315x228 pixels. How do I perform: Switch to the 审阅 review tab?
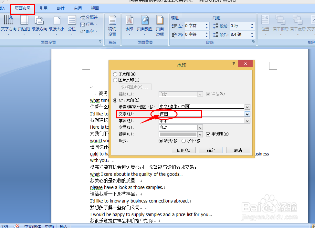[x=78, y=8]
